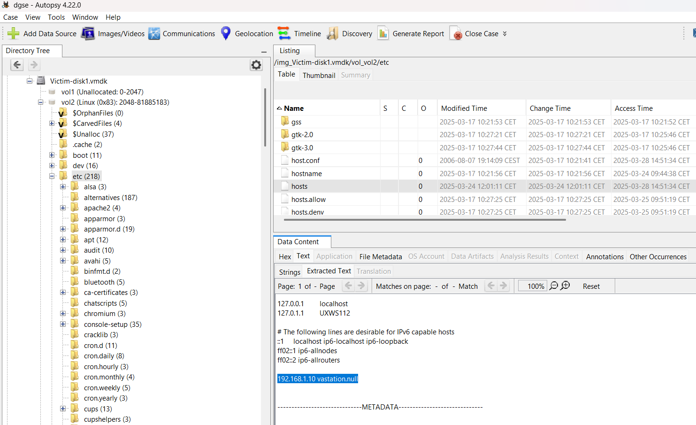Minimize the Directory Tree panel
The height and width of the screenshot is (425, 696).
tap(264, 52)
